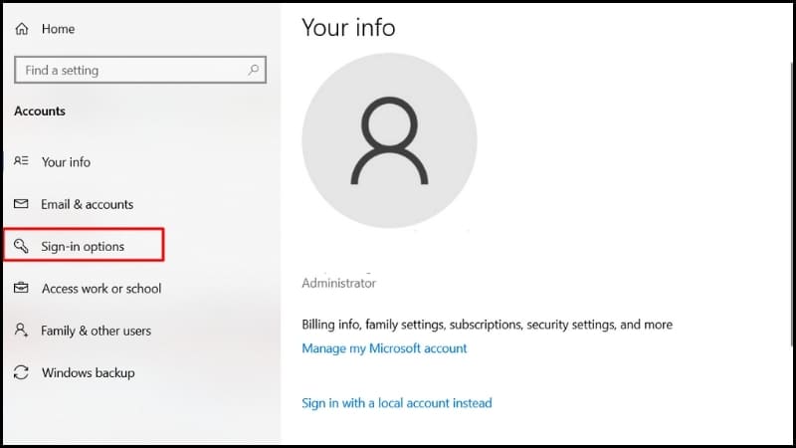Screen dimensions: 796x448
Task: Select Access work or school
Action: click(101, 289)
